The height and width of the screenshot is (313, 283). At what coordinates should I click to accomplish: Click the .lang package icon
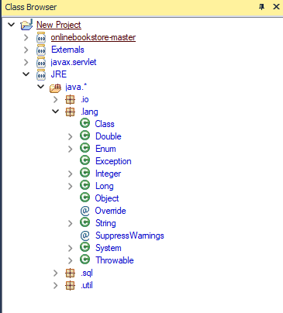point(70,112)
